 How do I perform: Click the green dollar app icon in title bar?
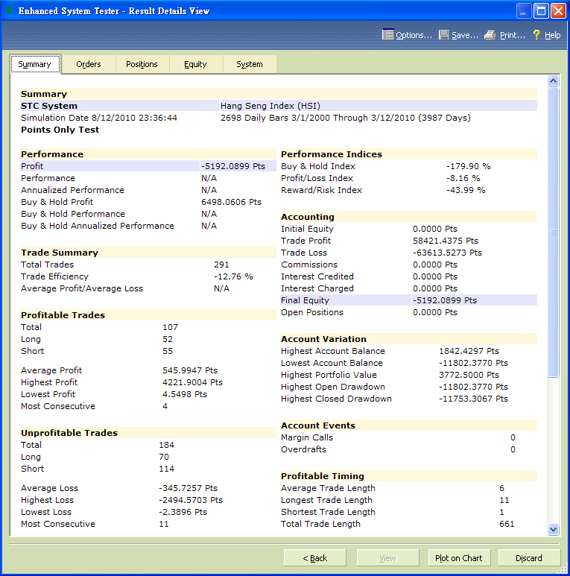9,10
